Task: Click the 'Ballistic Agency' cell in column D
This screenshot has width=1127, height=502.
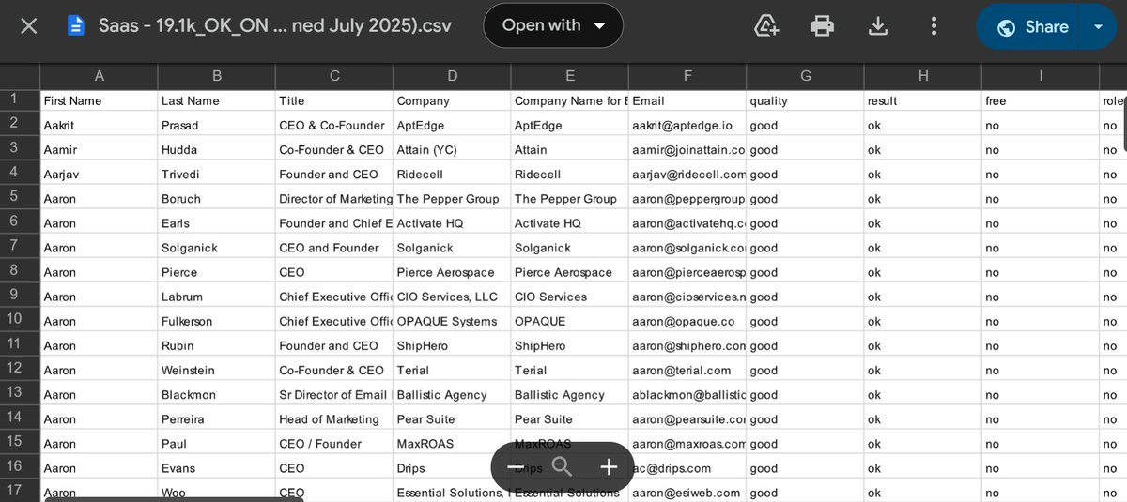Action: [452, 394]
